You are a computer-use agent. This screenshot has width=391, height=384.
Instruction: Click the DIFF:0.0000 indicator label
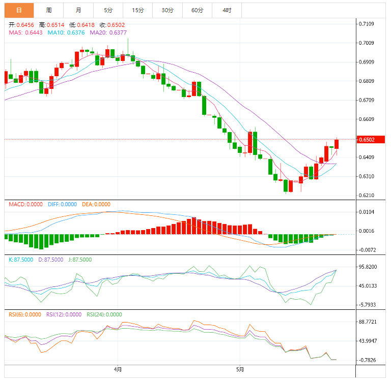62,204
